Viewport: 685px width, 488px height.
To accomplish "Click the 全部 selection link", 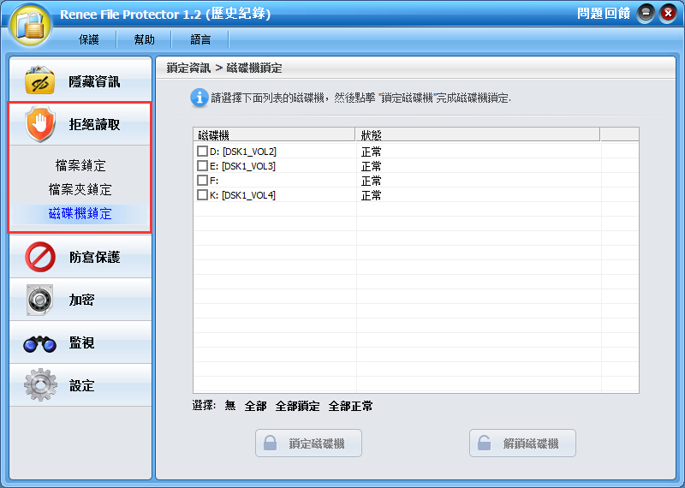I will 255,406.
